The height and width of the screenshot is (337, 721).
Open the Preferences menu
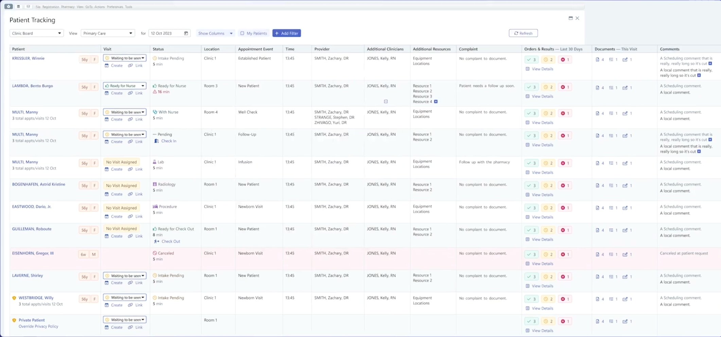(115, 7)
